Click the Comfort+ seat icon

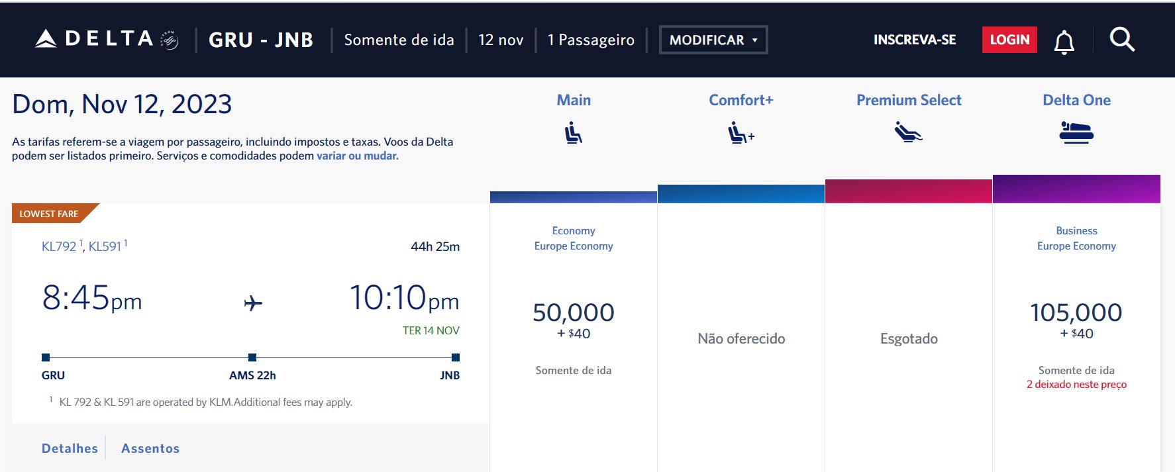pyautogui.click(x=741, y=133)
